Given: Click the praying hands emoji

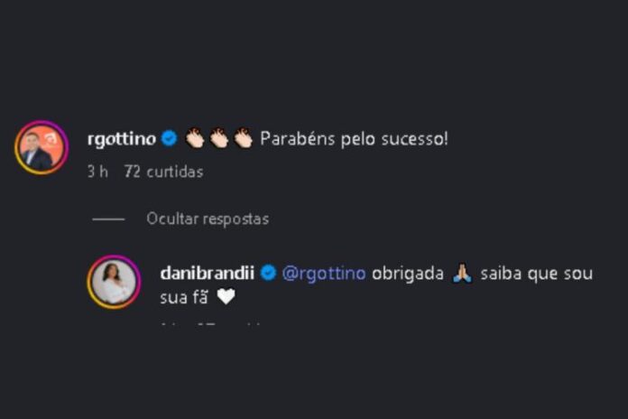Looking at the screenshot, I should click(x=461, y=274).
